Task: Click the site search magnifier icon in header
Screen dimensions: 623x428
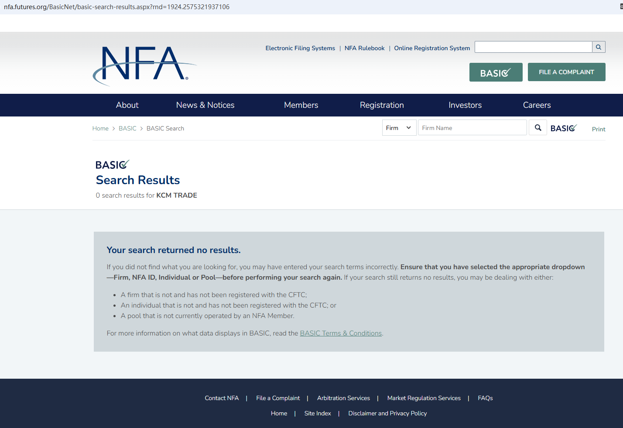Action: (x=599, y=47)
